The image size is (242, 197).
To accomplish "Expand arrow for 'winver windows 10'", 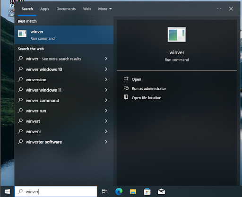I will click(x=106, y=69).
